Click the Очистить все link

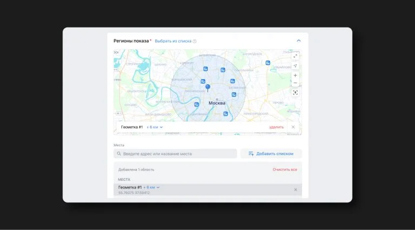285,170
